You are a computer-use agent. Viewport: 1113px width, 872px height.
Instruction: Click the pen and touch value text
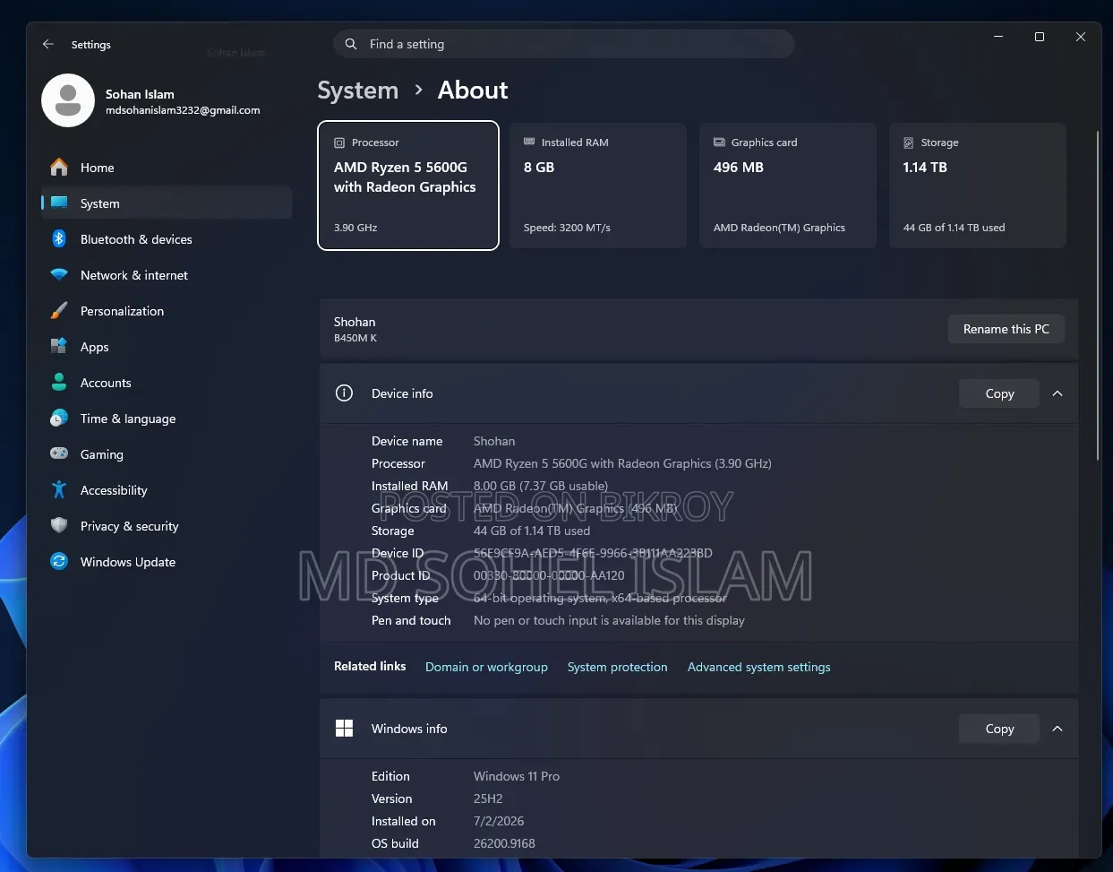tap(609, 620)
